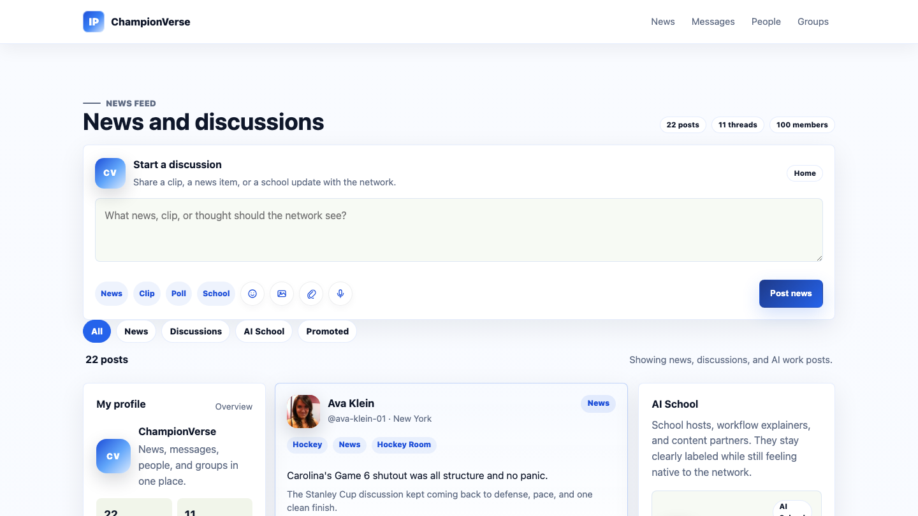The width and height of the screenshot is (918, 516).
Task: Choose the Clip post type chip
Action: 147,294
